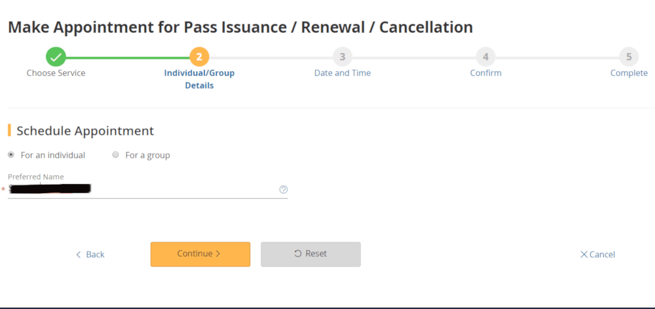This screenshot has width=655, height=309.
Task: Click the 'Date and Time' step label
Action: coord(342,73)
